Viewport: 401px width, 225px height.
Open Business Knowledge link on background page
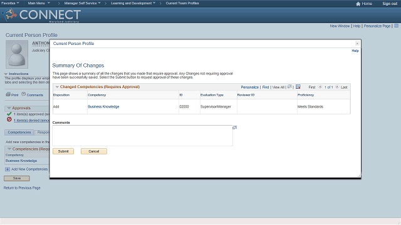(21, 161)
